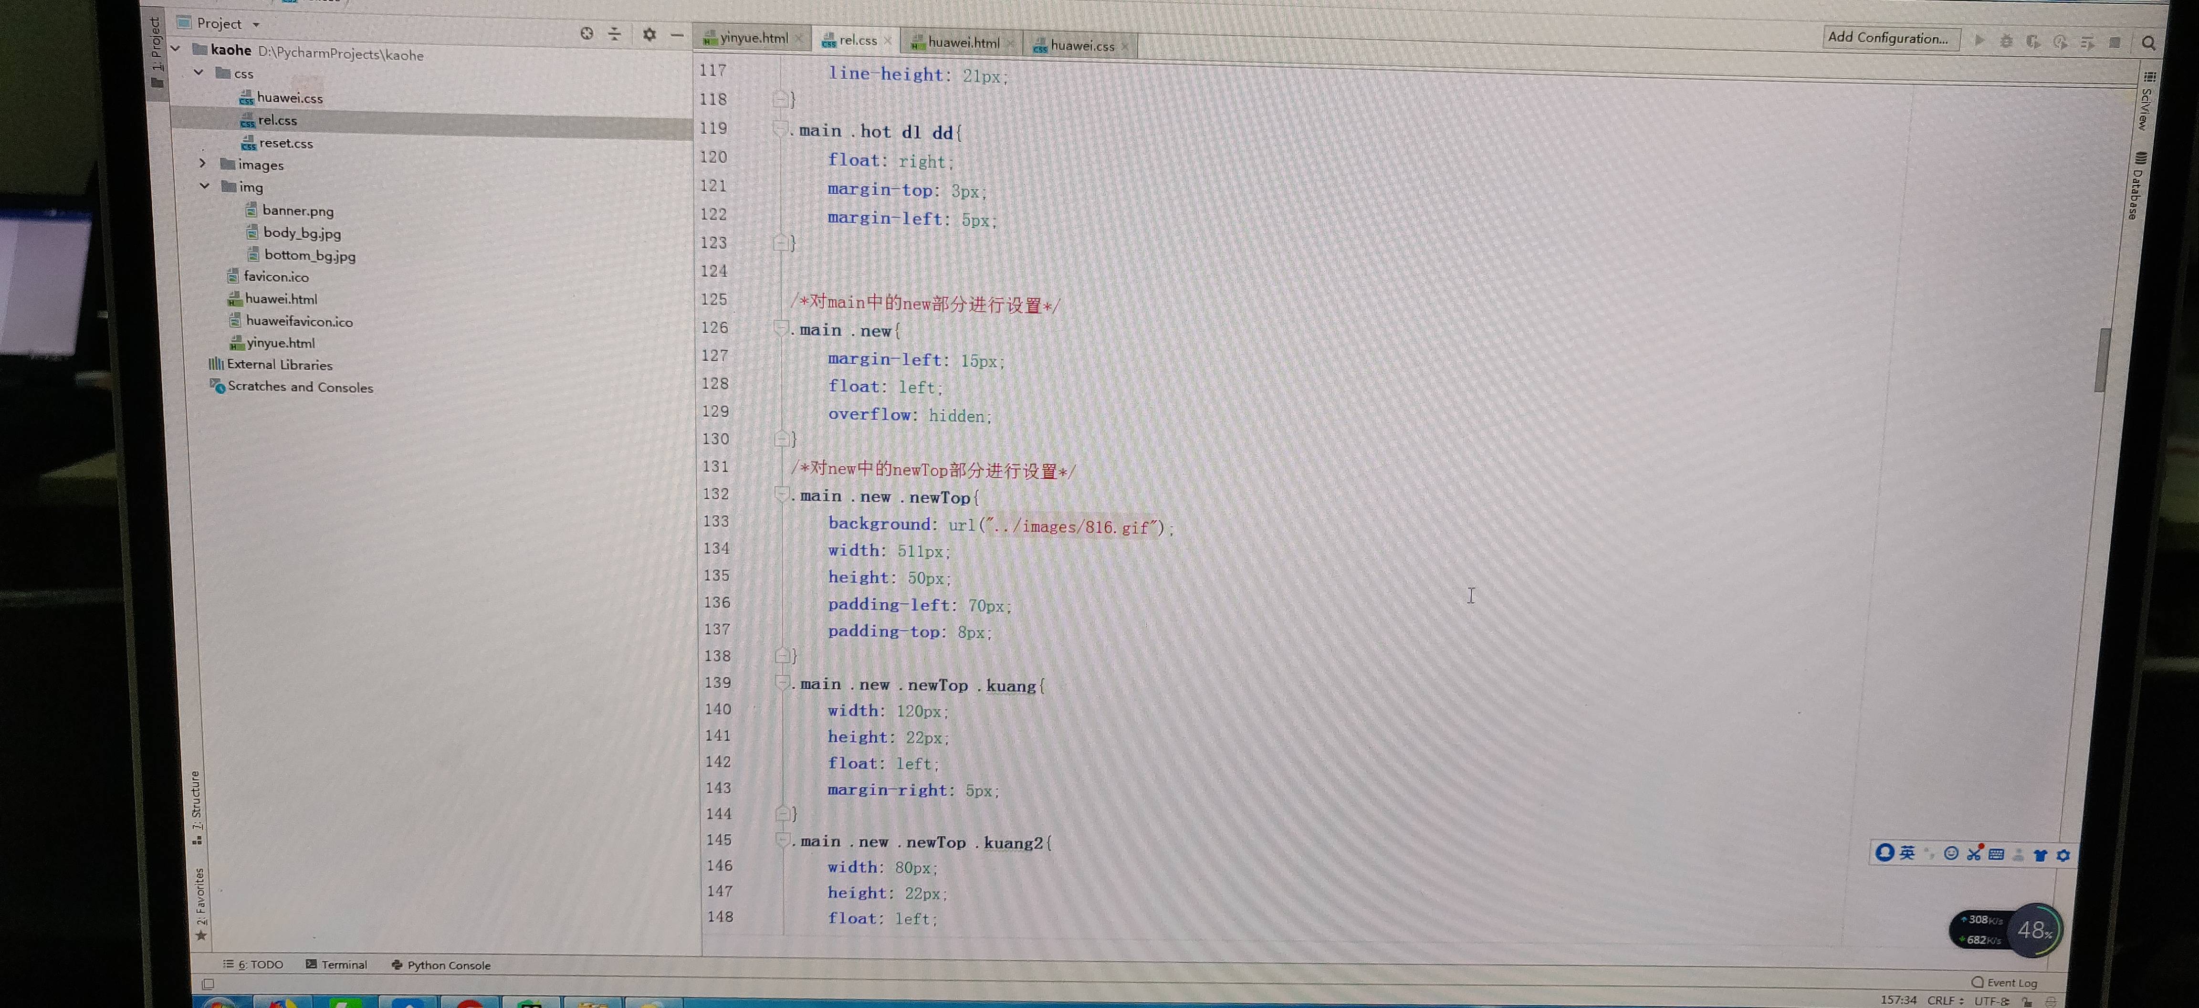Open the Project panel settings gear
The width and height of the screenshot is (2199, 1008).
coord(649,34)
